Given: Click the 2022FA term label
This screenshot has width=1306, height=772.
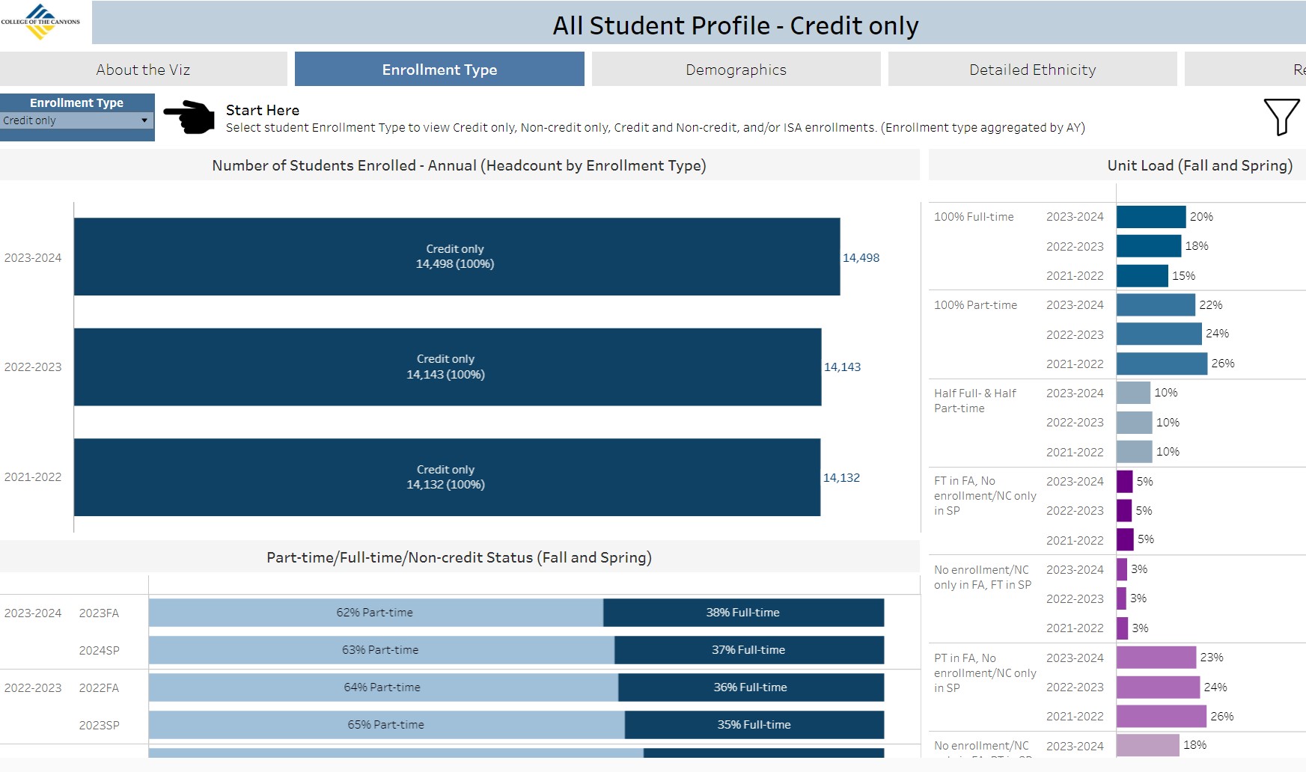Looking at the screenshot, I should click(99, 687).
